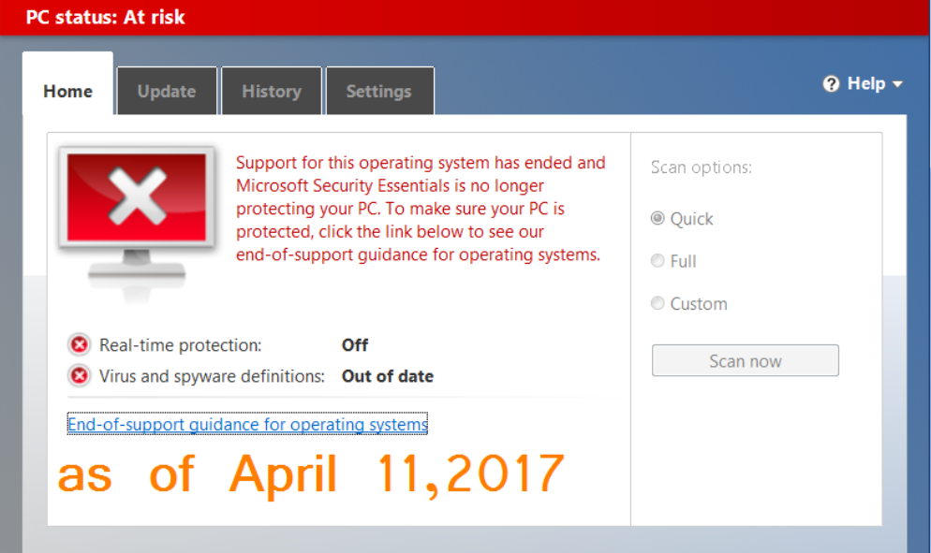Click the PC status: At risk title
Viewport: 931px width, 553px height.
[105, 17]
